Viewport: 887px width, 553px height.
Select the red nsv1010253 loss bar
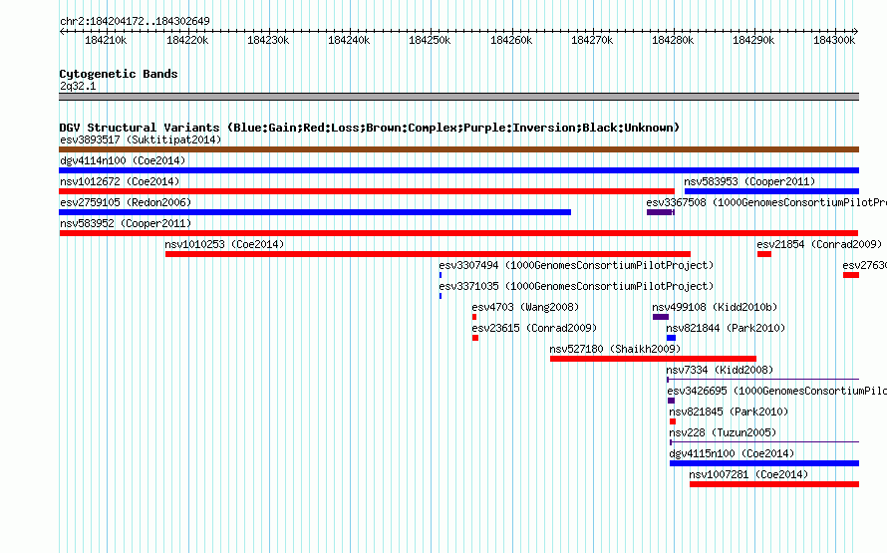(428, 254)
